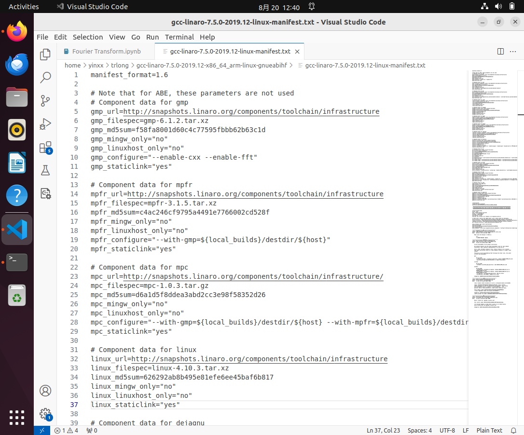Click the remote window indicator in status bar
This screenshot has width=524, height=435.
click(x=42, y=430)
